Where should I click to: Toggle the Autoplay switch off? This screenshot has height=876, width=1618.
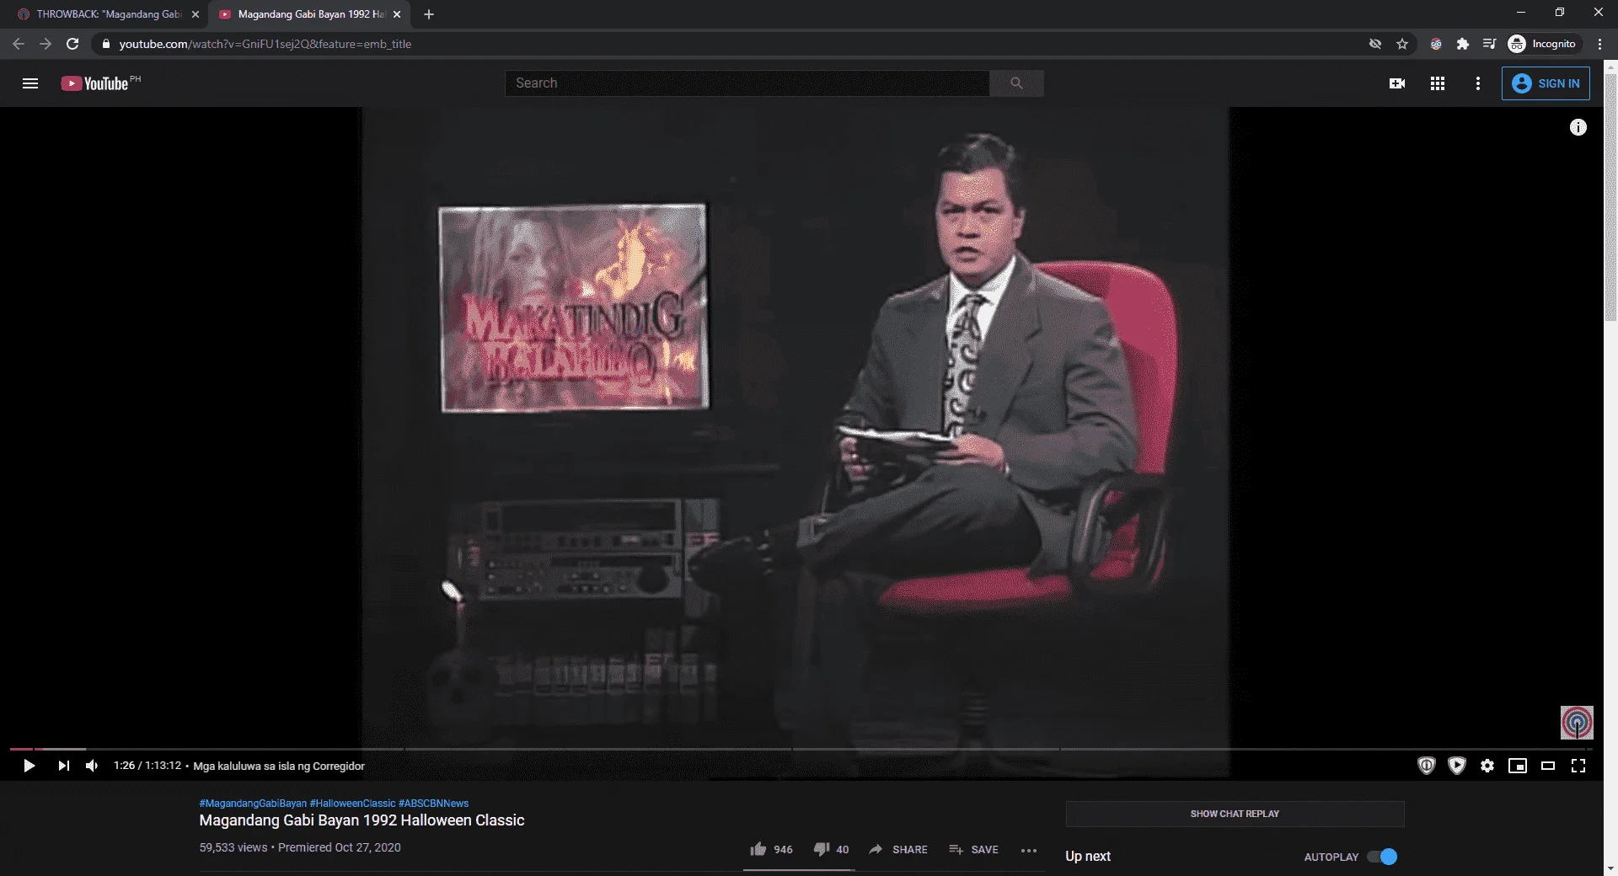(1382, 857)
